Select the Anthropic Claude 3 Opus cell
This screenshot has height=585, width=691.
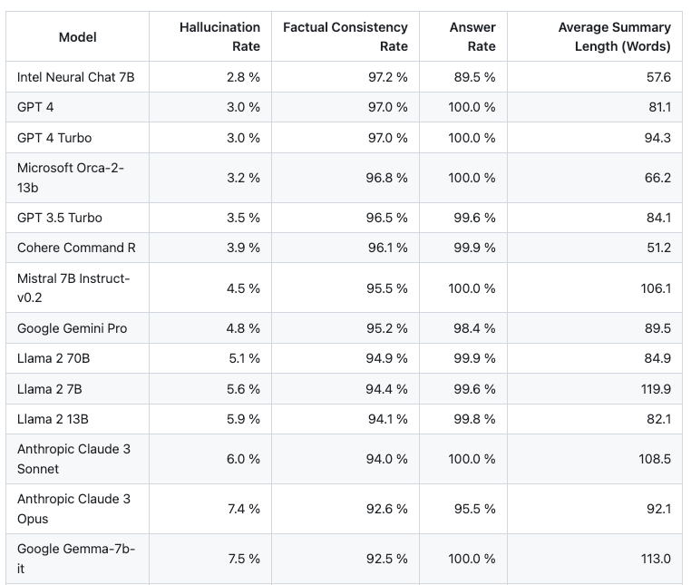click(x=73, y=509)
